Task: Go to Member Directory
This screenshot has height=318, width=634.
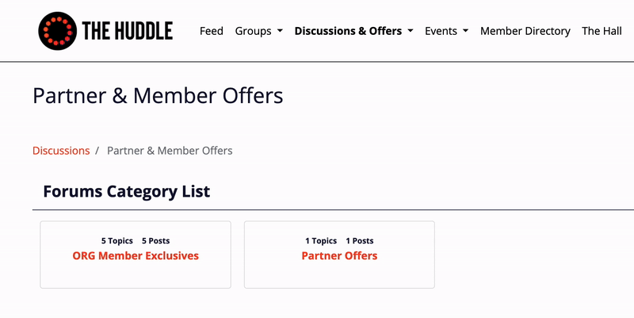Action: 525,31
